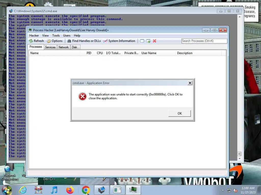The image size is (261, 195).
Task: Maximize the cmd.exe window
Action: pyautogui.click(x=229, y=11)
